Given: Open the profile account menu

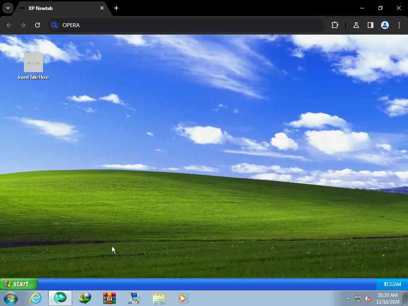Looking at the screenshot, I should pos(385,25).
